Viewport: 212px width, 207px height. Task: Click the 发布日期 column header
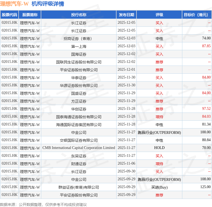[x=126, y=15]
